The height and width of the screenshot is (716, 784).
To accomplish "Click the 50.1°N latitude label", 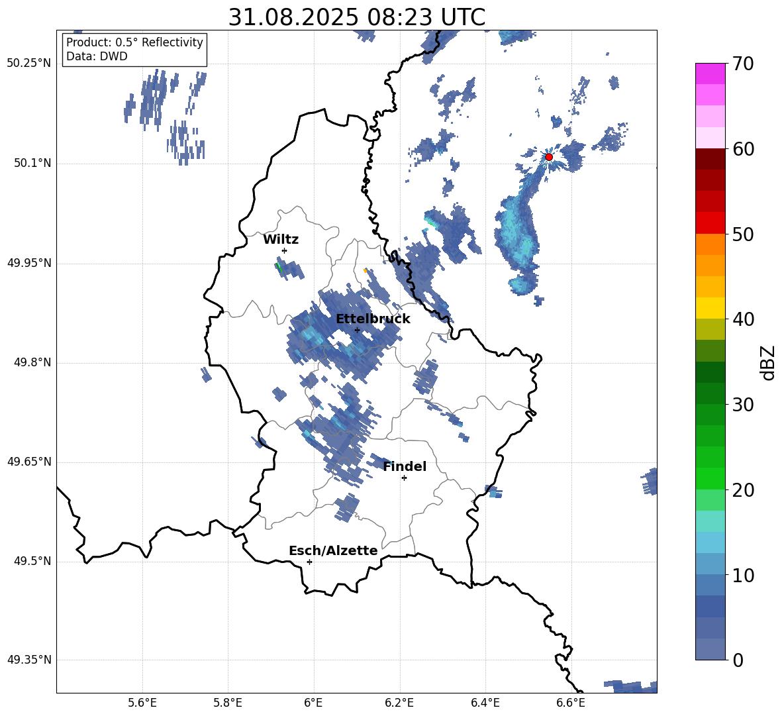I will click(33, 164).
